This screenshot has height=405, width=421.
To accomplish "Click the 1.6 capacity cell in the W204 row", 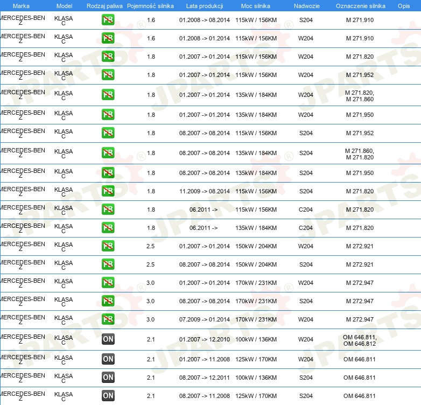I will (151, 38).
